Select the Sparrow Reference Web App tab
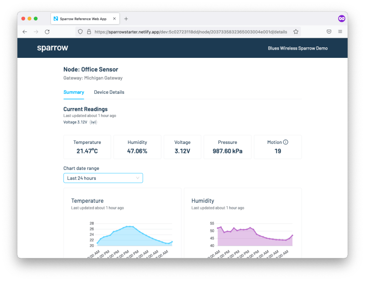 coord(85,19)
